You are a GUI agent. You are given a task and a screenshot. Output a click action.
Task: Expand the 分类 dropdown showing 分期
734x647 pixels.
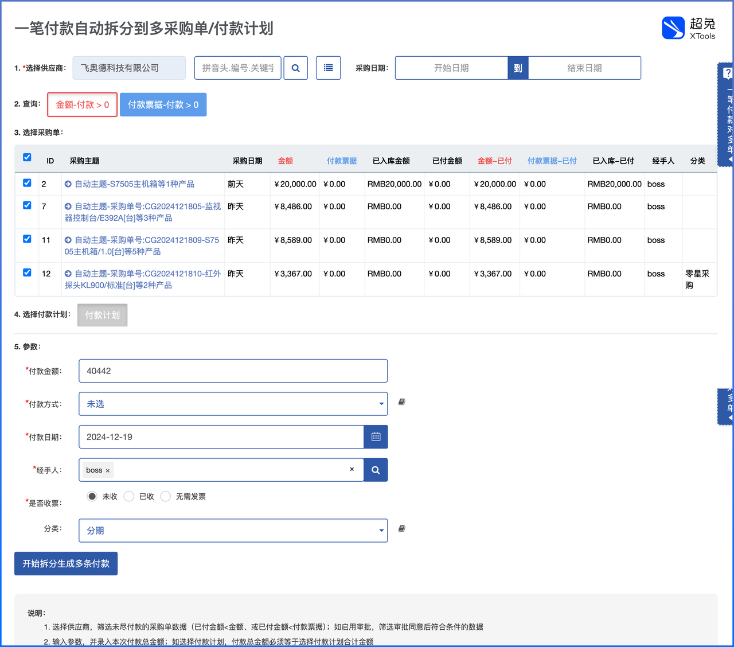[233, 531]
